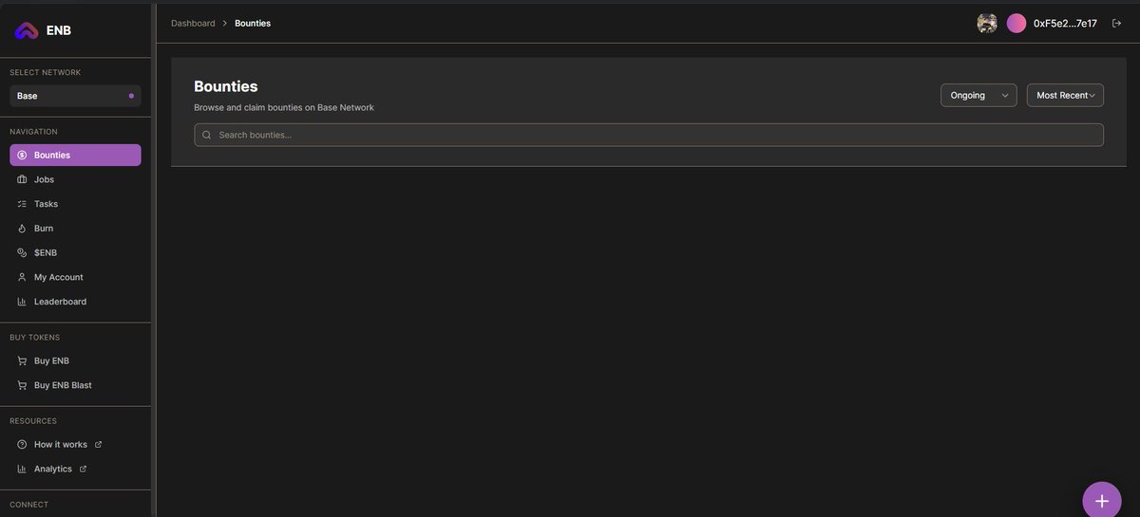
Task: Click the purple plus create button
Action: 1102,501
